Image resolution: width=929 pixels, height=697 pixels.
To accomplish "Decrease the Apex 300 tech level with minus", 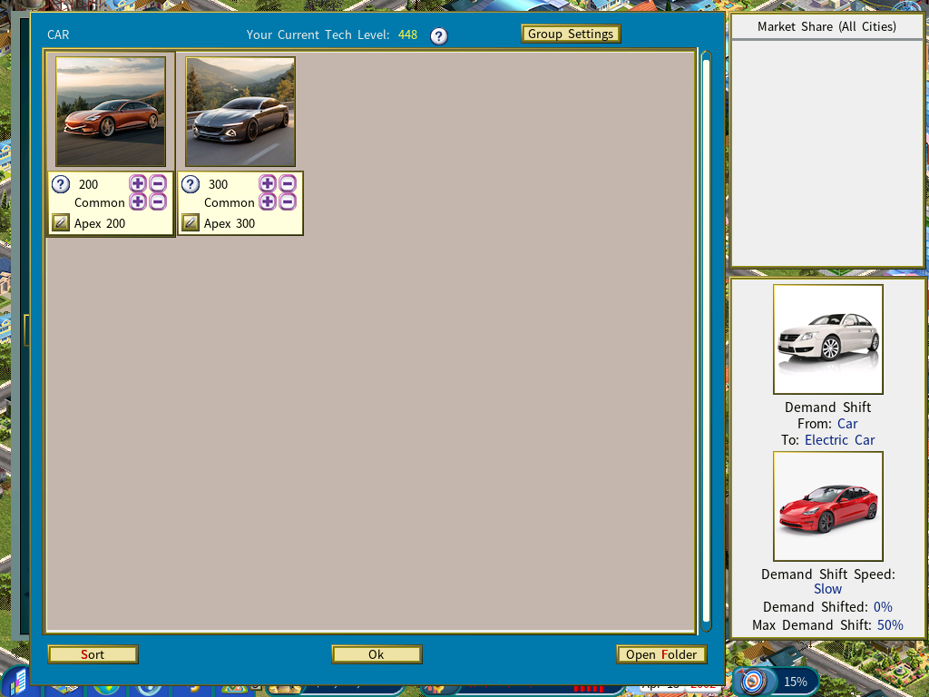I will (288, 184).
